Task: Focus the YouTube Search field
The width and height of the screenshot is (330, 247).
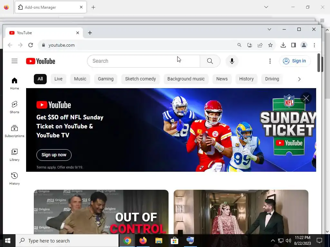Action: pyautogui.click(x=143, y=61)
